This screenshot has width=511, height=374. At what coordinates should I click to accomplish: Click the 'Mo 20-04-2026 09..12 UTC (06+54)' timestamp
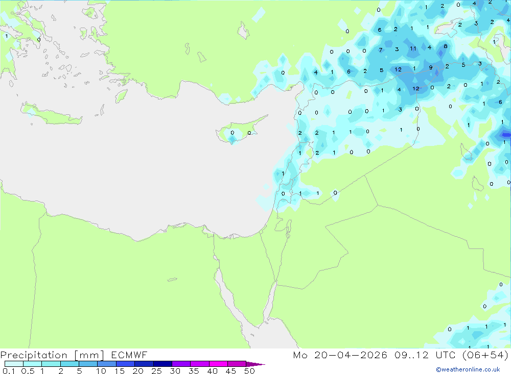401,355
